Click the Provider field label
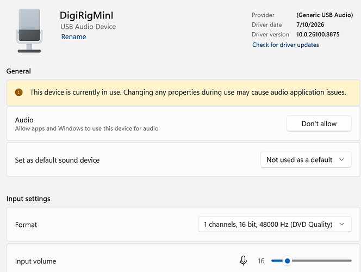The width and height of the screenshot is (361, 272). tap(263, 15)
